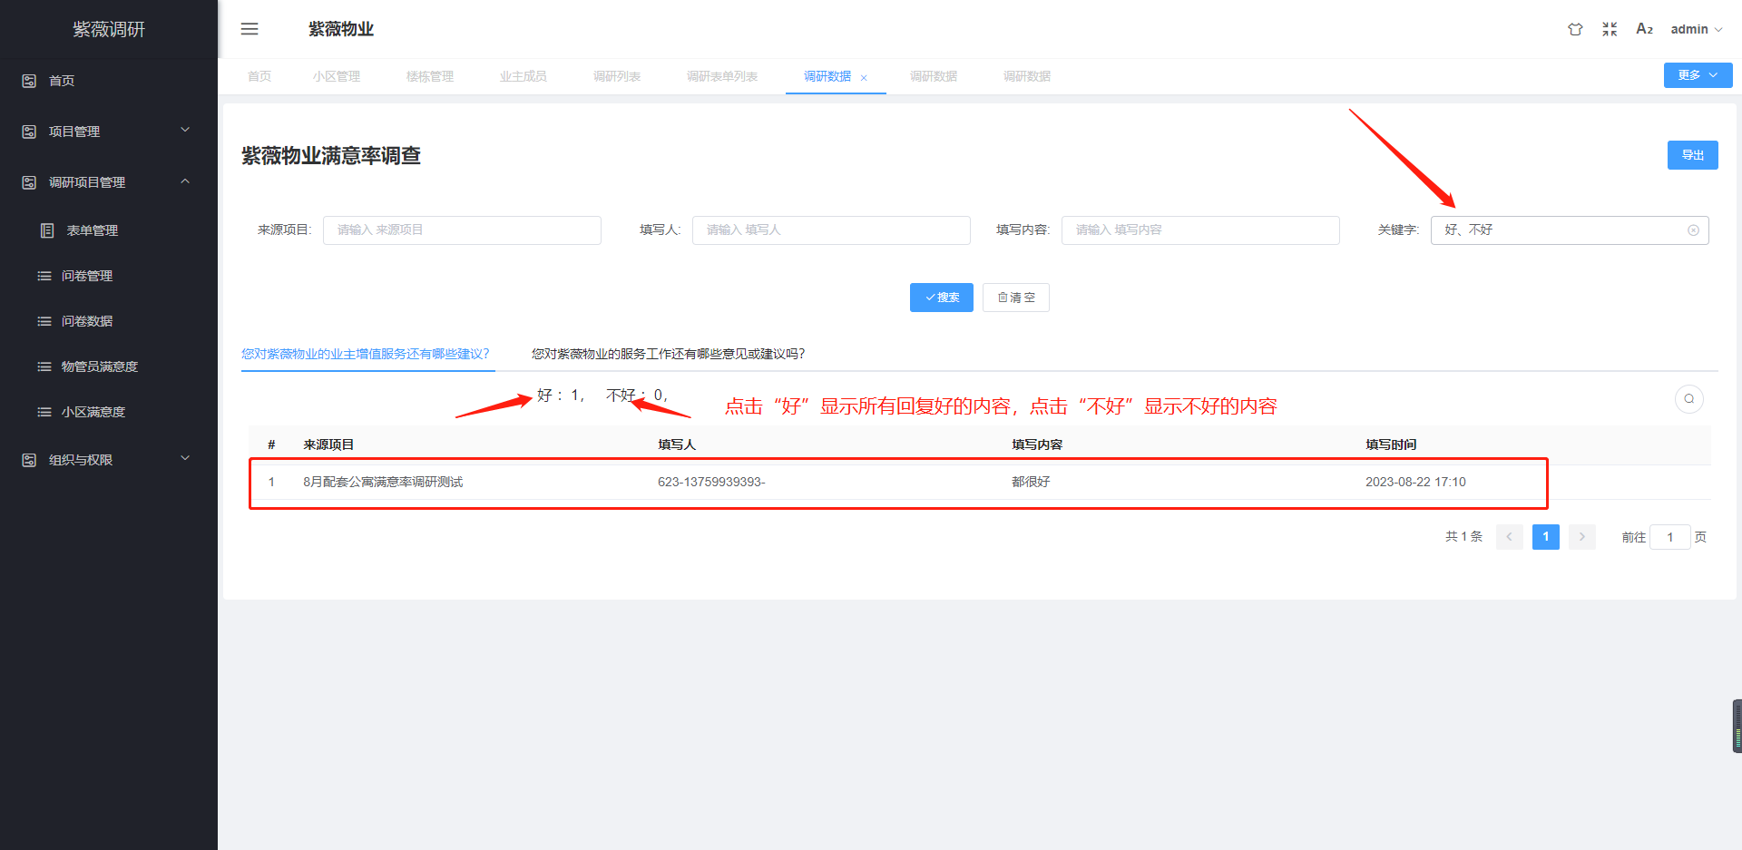Switch to the last 调研数据 tab

[x=1027, y=76]
